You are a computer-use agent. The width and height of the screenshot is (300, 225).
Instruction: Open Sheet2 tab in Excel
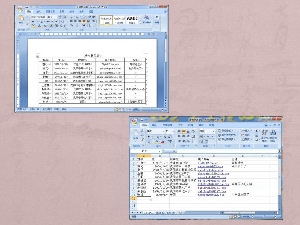coord(160,213)
